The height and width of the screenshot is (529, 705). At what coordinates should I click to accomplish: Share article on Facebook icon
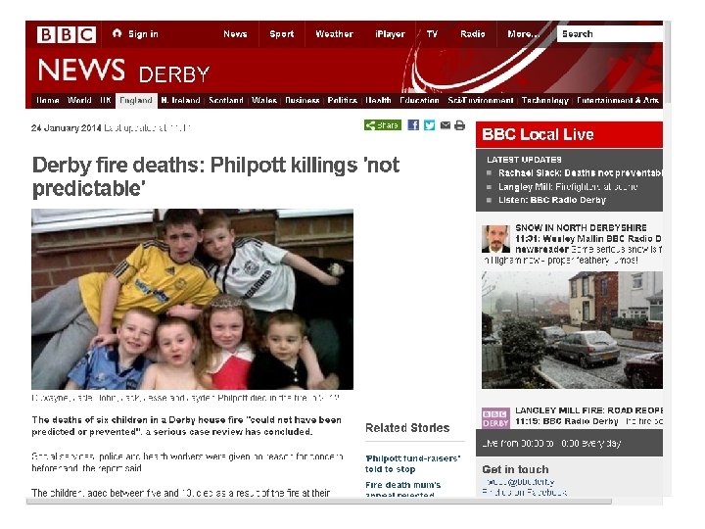[413, 125]
